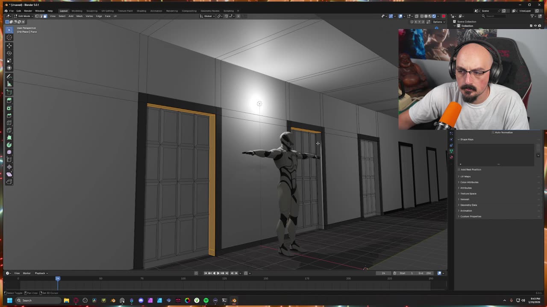The width and height of the screenshot is (547, 307).
Task: Open the Global transform orientation dropdown
Action: click(208, 16)
